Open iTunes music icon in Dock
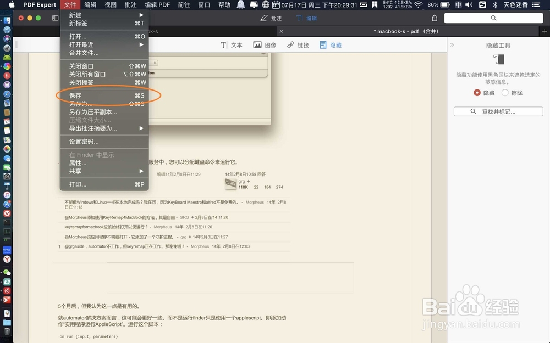 [7, 195]
